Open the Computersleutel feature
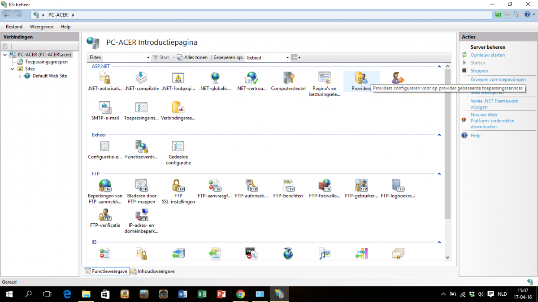538x302 pixels. click(288, 81)
